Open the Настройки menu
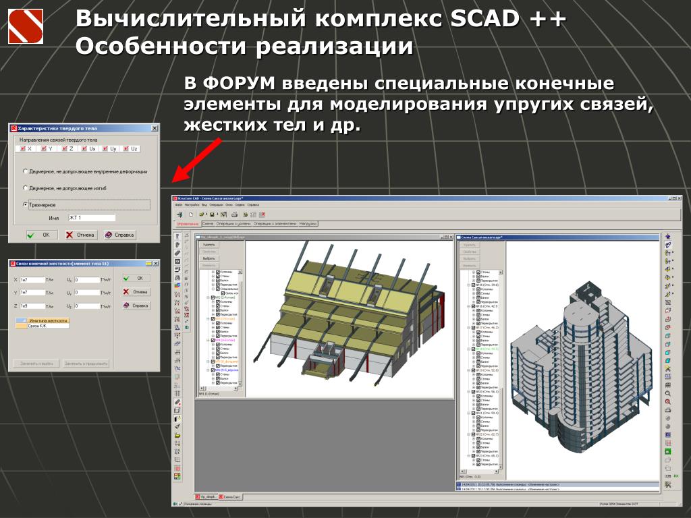Viewport: 691px width, 518px height. click(x=192, y=205)
